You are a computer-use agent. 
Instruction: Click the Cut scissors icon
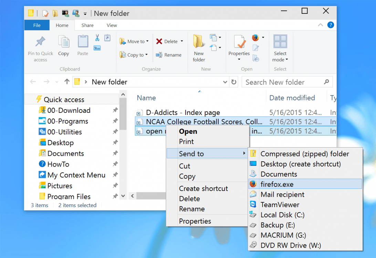click(97, 38)
